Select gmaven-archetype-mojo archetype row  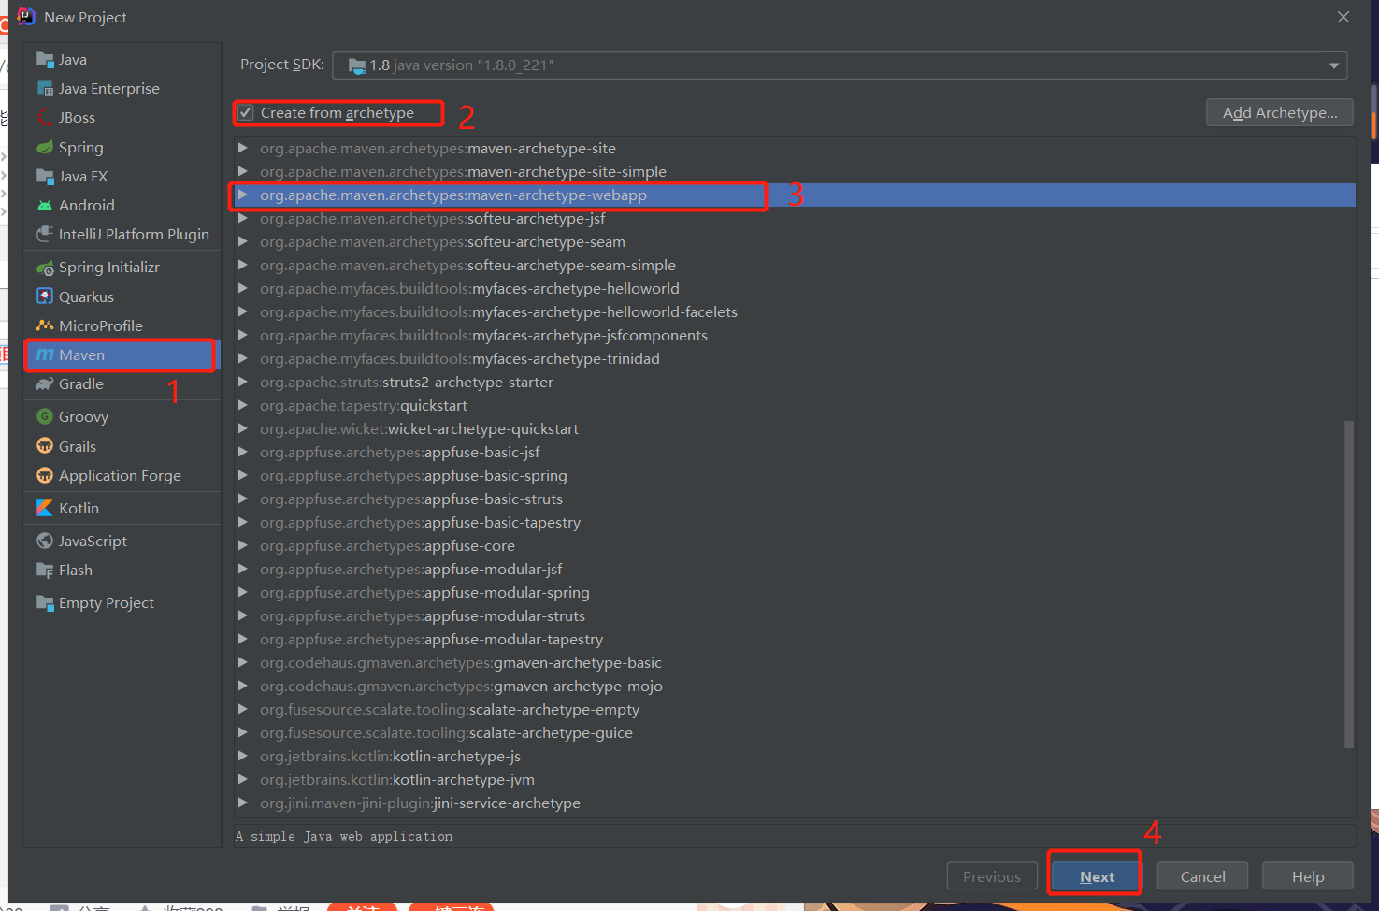(795, 686)
